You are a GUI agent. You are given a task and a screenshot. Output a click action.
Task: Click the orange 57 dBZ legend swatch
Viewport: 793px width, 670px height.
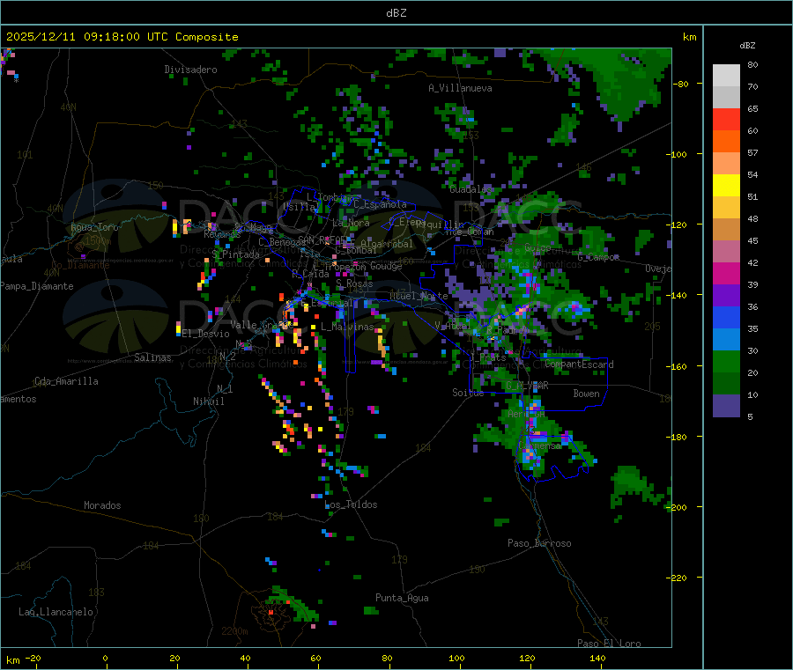[x=726, y=142]
